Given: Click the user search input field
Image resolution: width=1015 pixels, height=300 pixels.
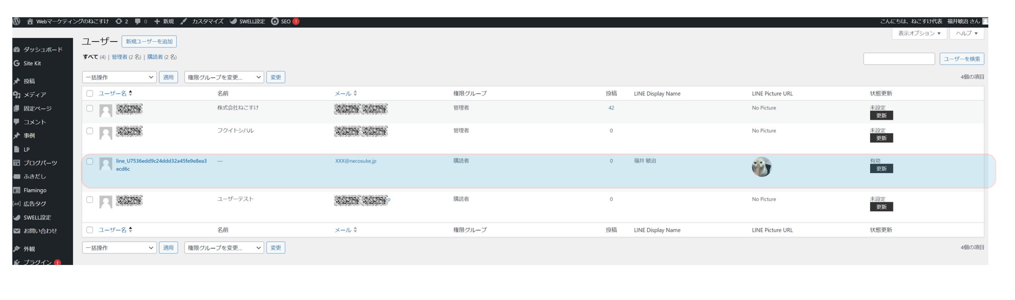Looking at the screenshot, I should (899, 59).
